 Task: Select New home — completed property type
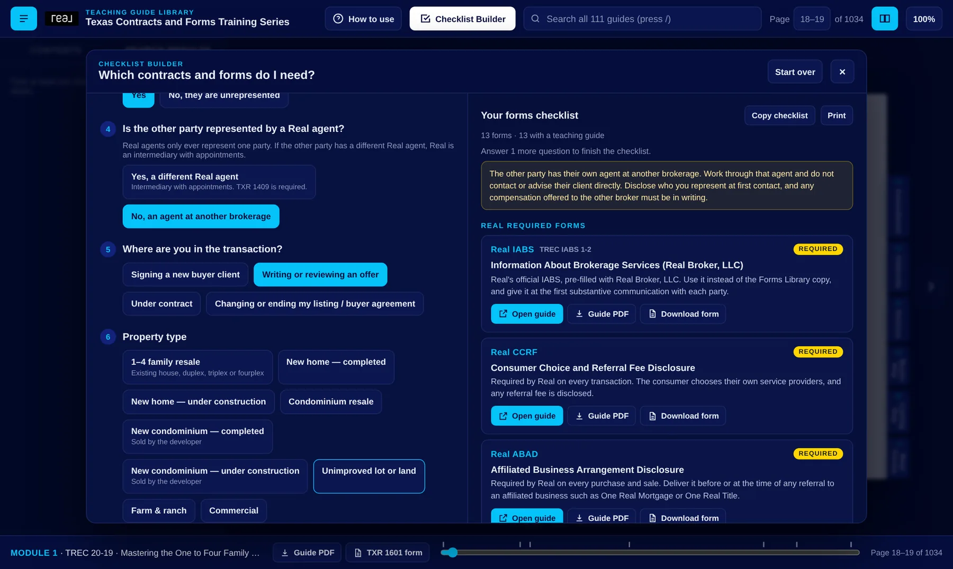[x=336, y=367]
